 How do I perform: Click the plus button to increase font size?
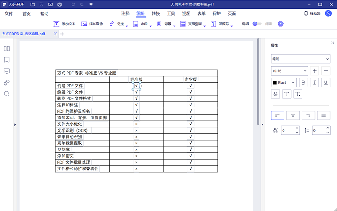coord(315,71)
